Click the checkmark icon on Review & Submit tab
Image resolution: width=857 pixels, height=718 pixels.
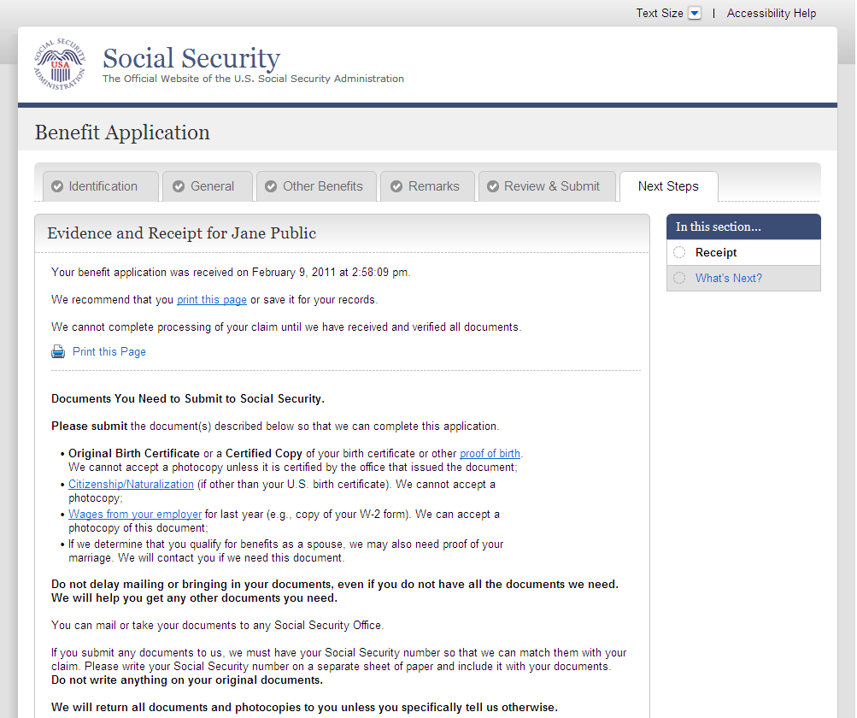[492, 186]
